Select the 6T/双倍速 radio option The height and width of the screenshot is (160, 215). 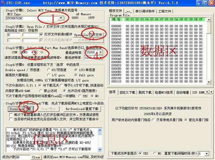[48, 70]
